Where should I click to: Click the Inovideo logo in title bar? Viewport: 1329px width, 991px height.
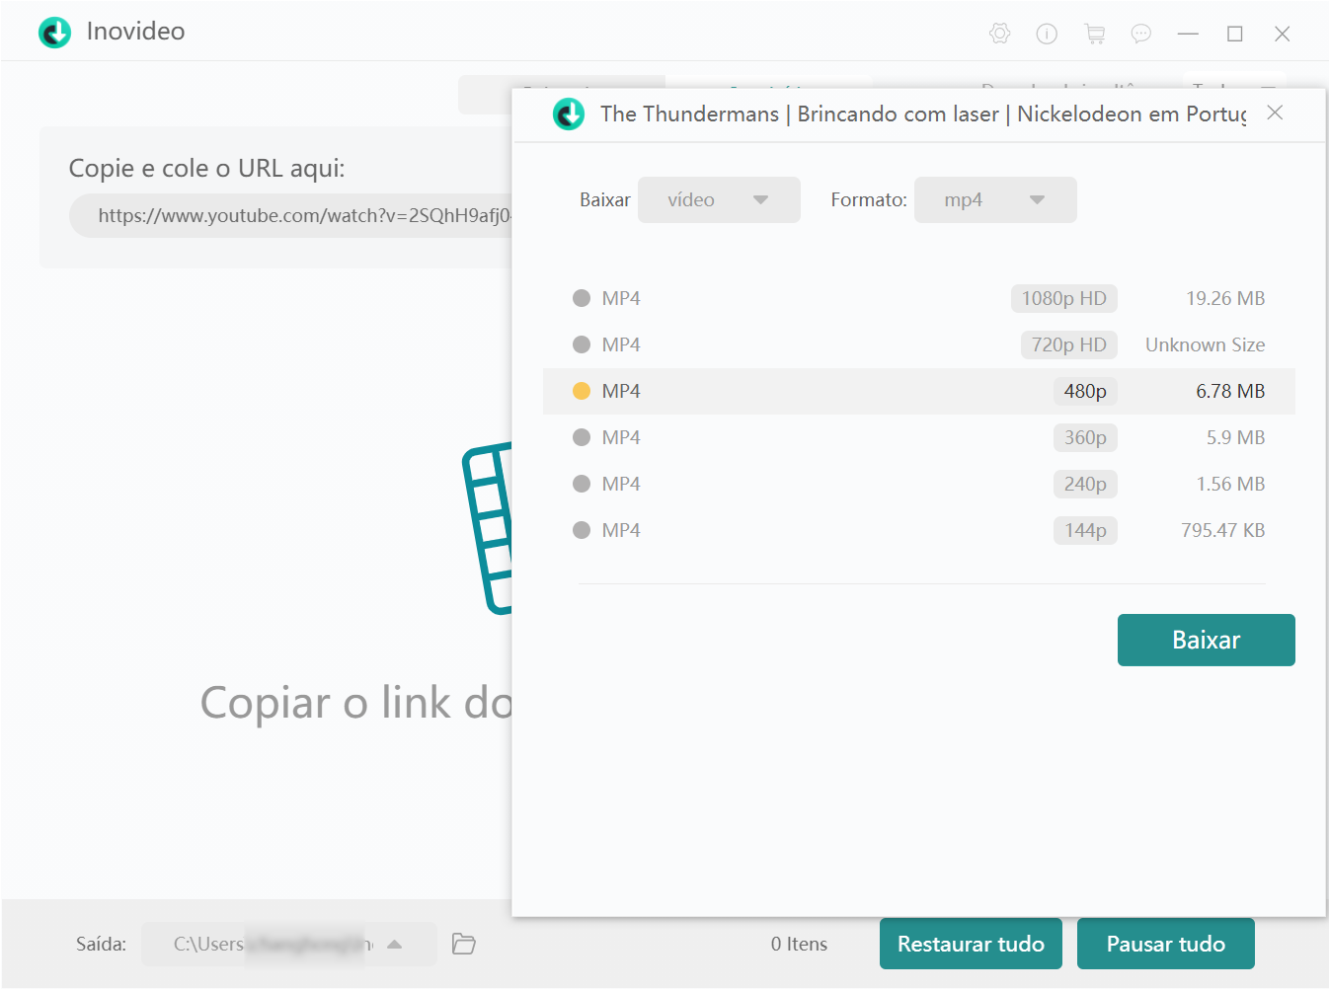click(x=55, y=32)
